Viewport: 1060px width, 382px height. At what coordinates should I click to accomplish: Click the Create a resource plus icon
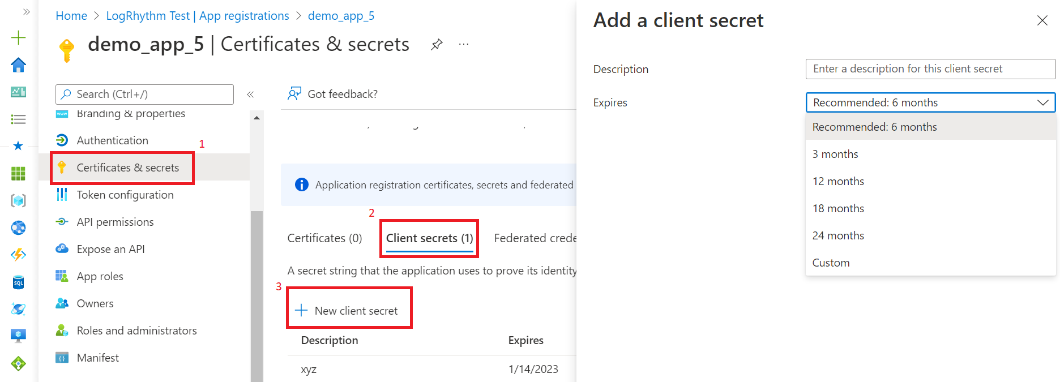18,38
